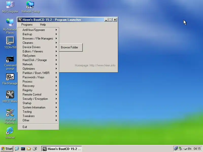Select the HBCD Menu wrench icon
Screen dimensions: 203x152
10,97
